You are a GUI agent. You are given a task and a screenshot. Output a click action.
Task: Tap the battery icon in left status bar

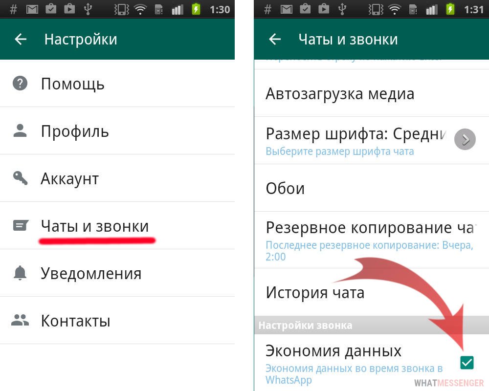click(x=196, y=9)
